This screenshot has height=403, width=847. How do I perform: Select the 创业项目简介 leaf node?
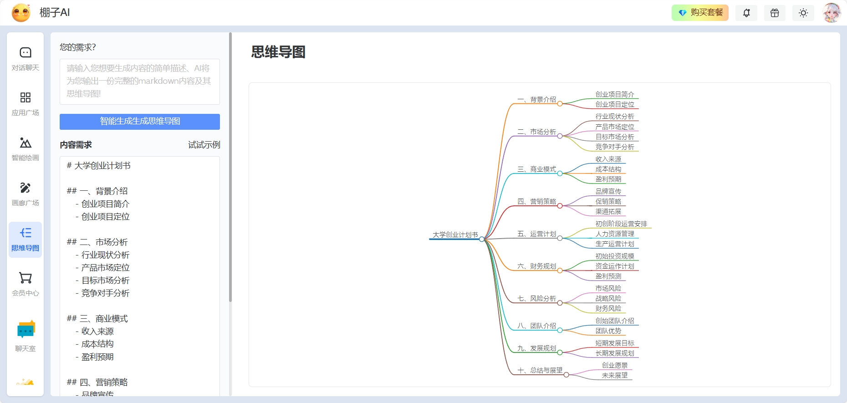click(x=615, y=94)
